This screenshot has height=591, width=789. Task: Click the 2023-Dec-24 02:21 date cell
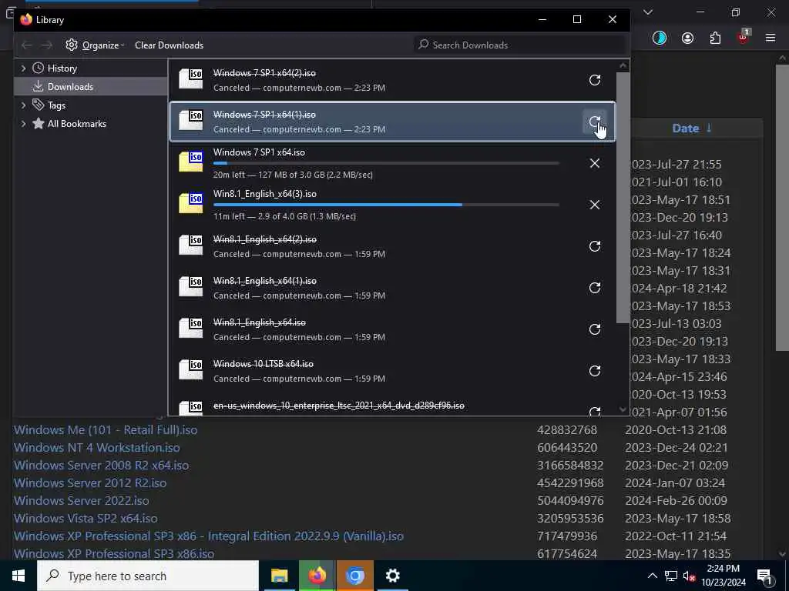676,448
